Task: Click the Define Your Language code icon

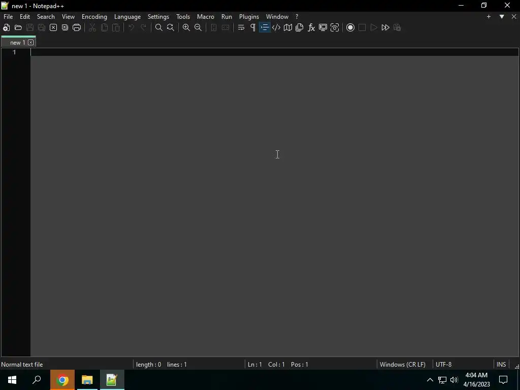Action: [276, 27]
